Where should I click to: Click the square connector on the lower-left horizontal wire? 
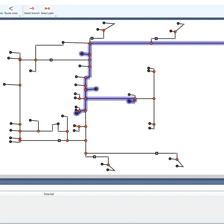click(x=59, y=141)
